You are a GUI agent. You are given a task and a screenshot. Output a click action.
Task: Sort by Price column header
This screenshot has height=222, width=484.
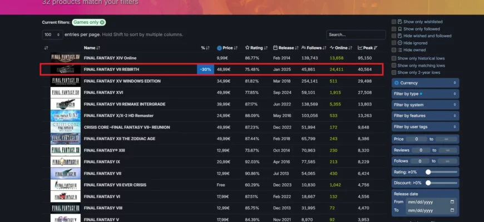point(228,48)
